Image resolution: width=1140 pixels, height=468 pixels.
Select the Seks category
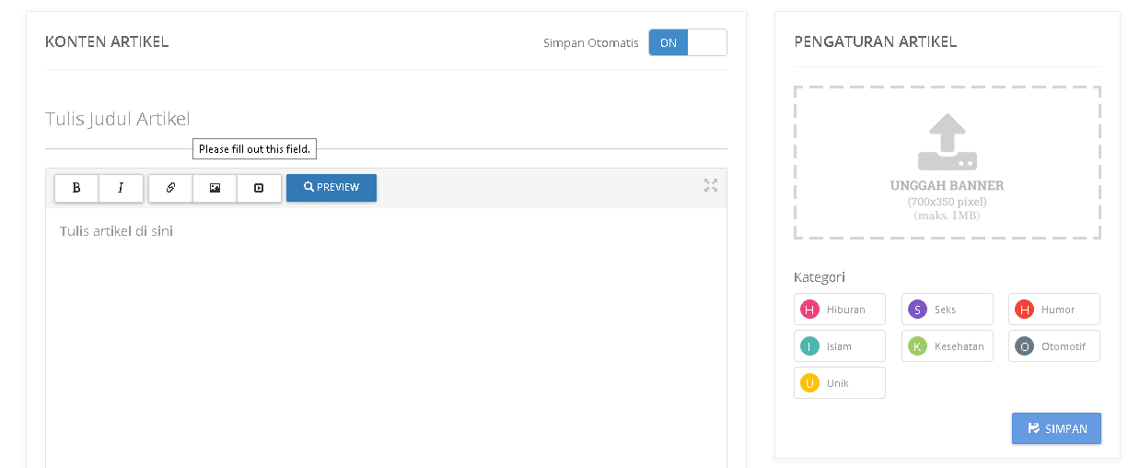pos(948,310)
